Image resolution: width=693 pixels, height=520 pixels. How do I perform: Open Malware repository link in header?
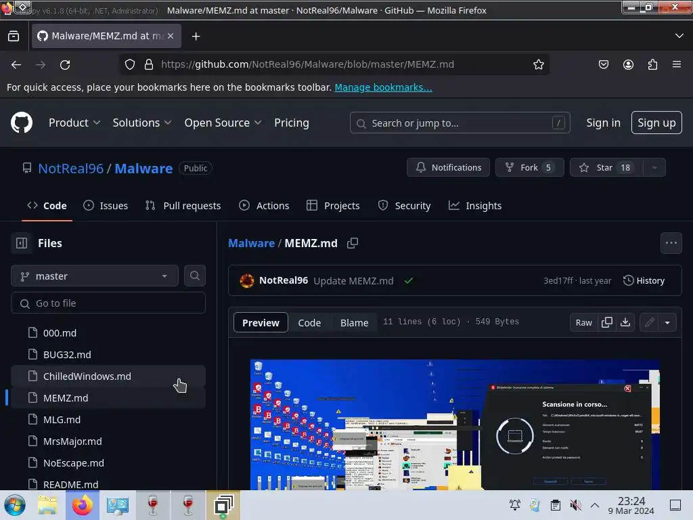[143, 169]
